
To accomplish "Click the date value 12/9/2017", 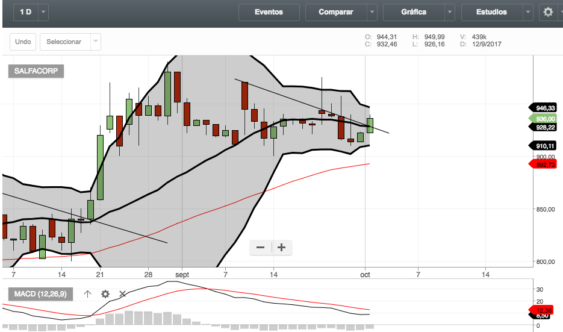I will click(487, 44).
